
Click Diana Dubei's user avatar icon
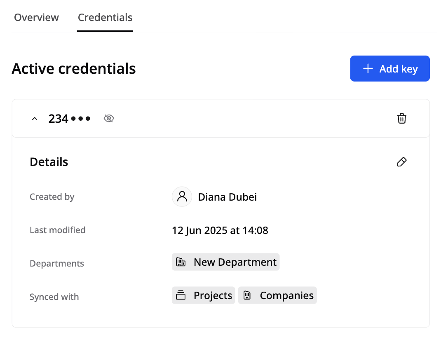[x=182, y=197]
